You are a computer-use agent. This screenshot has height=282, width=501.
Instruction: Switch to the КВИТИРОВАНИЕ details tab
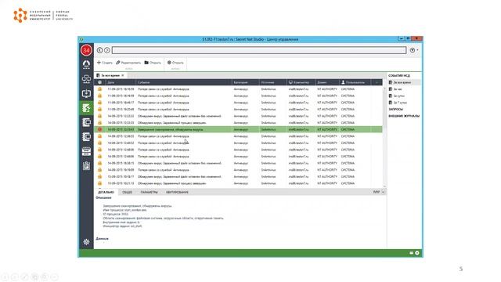(x=178, y=192)
